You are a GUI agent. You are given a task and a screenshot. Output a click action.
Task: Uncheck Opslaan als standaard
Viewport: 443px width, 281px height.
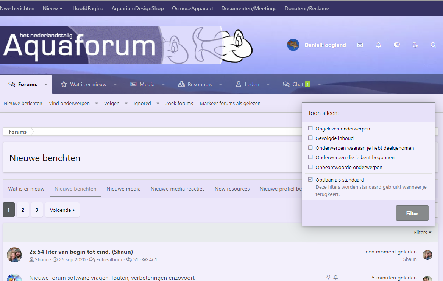click(x=310, y=179)
